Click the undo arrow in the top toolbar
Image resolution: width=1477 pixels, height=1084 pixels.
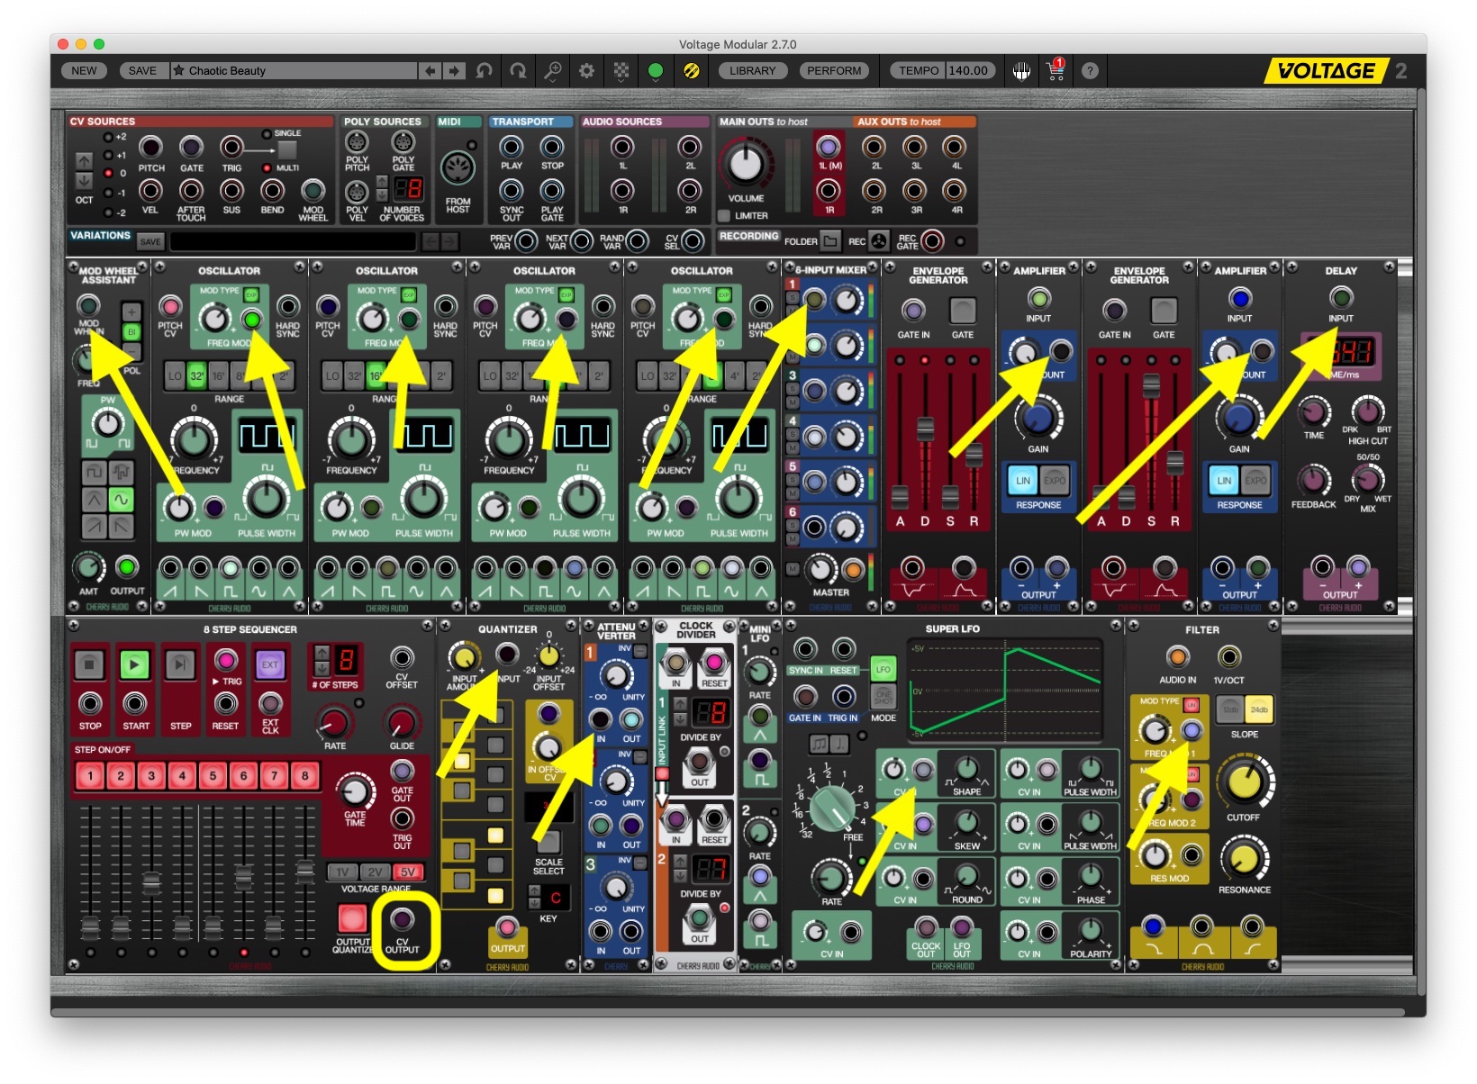(485, 70)
